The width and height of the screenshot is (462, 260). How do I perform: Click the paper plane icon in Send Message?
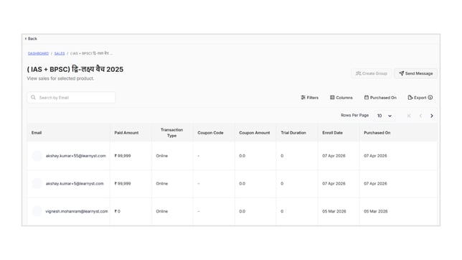401,73
